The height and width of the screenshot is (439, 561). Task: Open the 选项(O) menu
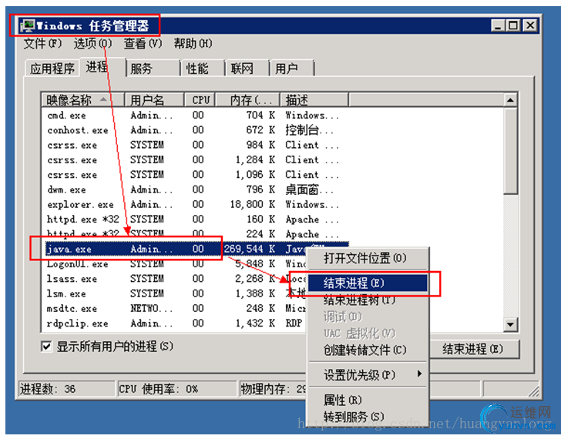coord(92,44)
